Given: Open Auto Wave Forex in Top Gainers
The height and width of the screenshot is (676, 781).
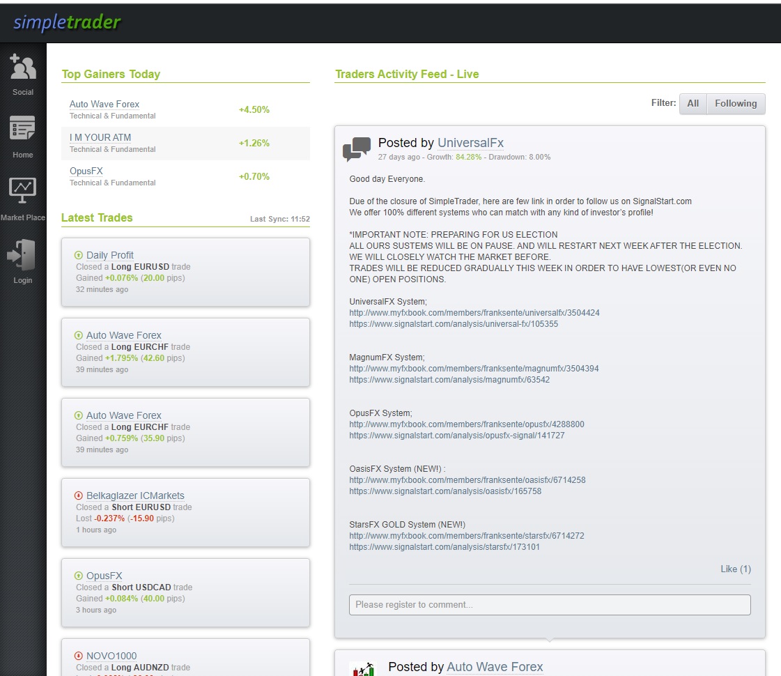Looking at the screenshot, I should point(105,104).
